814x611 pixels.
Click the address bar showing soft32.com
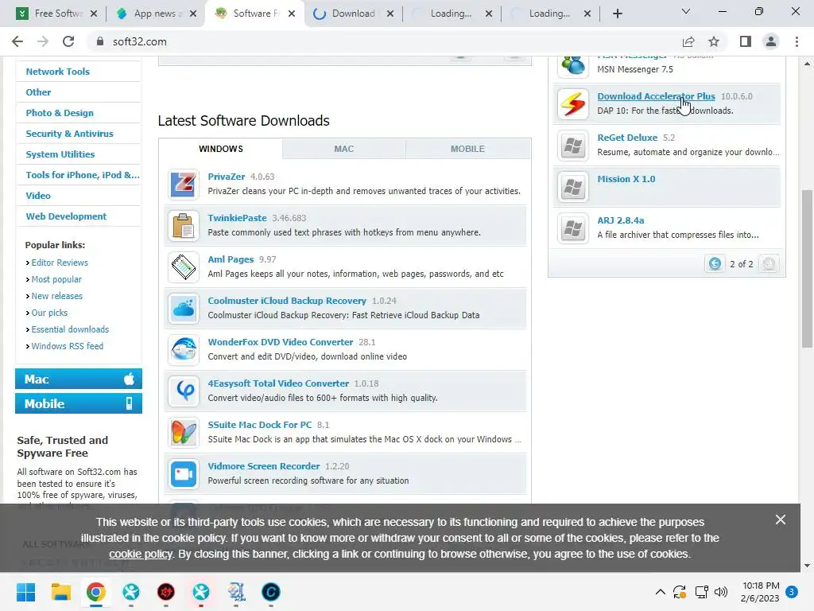(384, 41)
